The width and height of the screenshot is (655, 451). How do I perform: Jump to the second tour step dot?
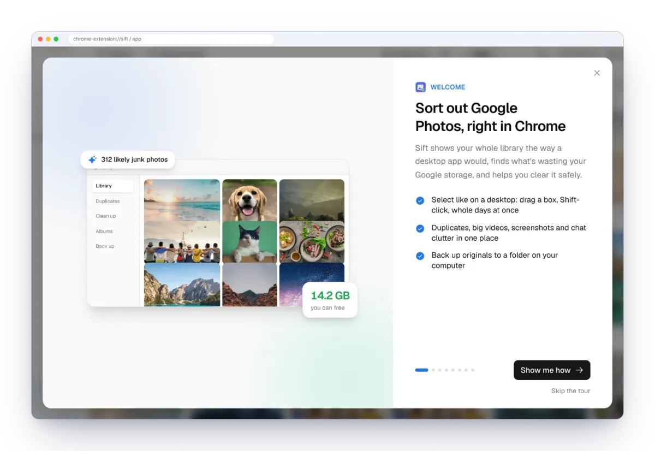(x=433, y=370)
